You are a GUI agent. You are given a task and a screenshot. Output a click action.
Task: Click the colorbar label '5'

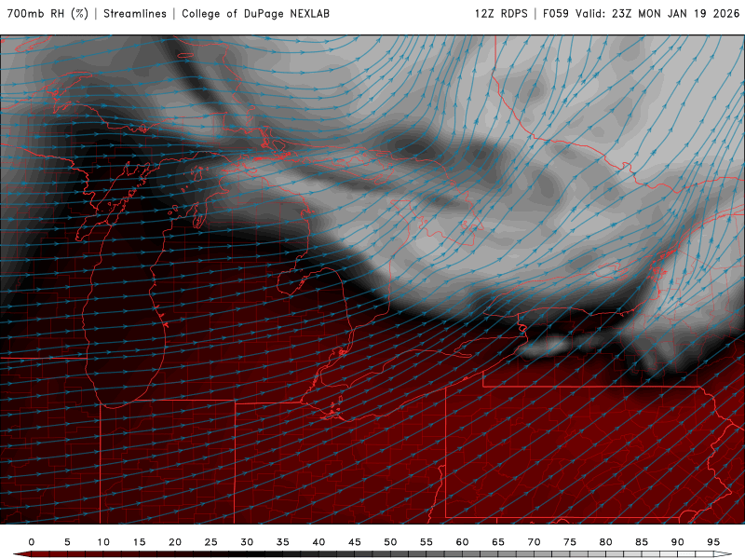click(67, 542)
